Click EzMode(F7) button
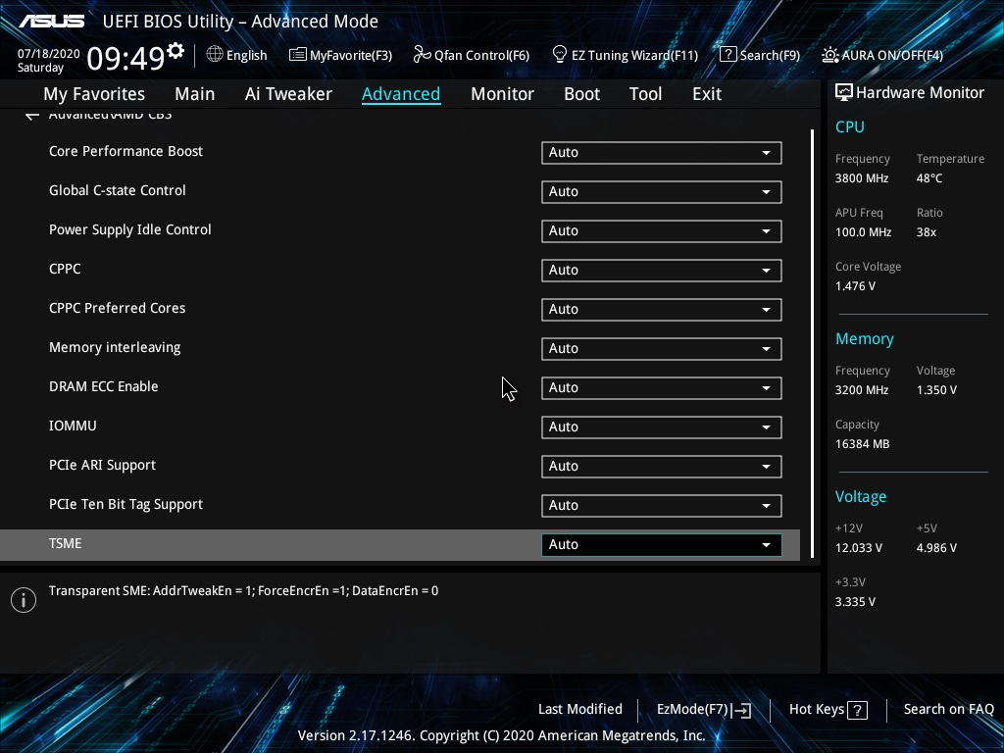The image size is (1004, 753). point(704,710)
